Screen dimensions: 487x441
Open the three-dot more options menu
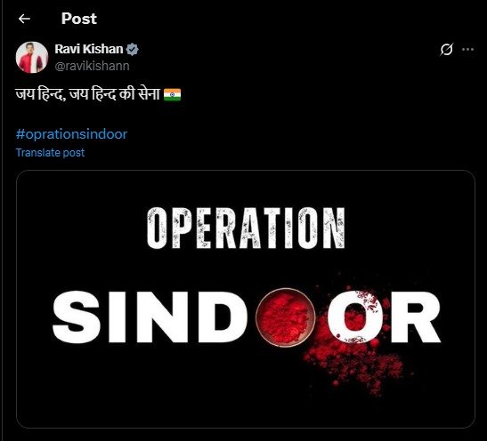[x=467, y=49]
